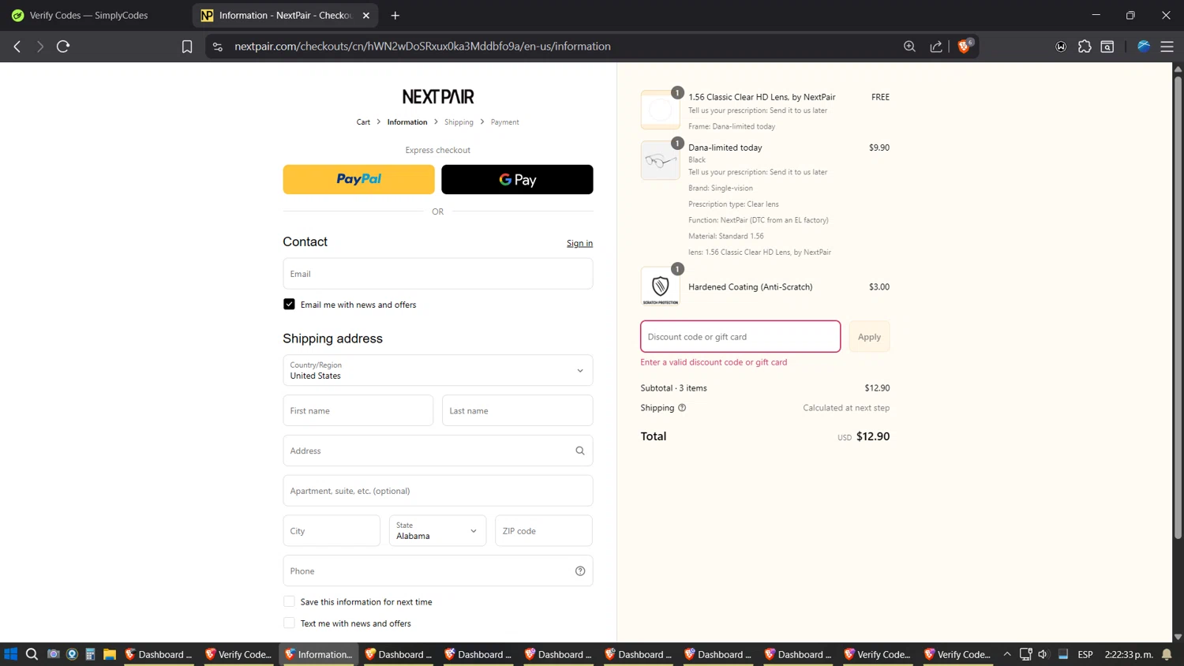Open the taskbar calculator app icon
The height and width of the screenshot is (666, 1184).
tap(90, 654)
